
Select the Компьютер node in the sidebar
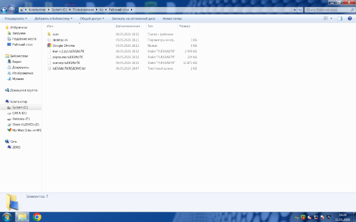coord(18,102)
